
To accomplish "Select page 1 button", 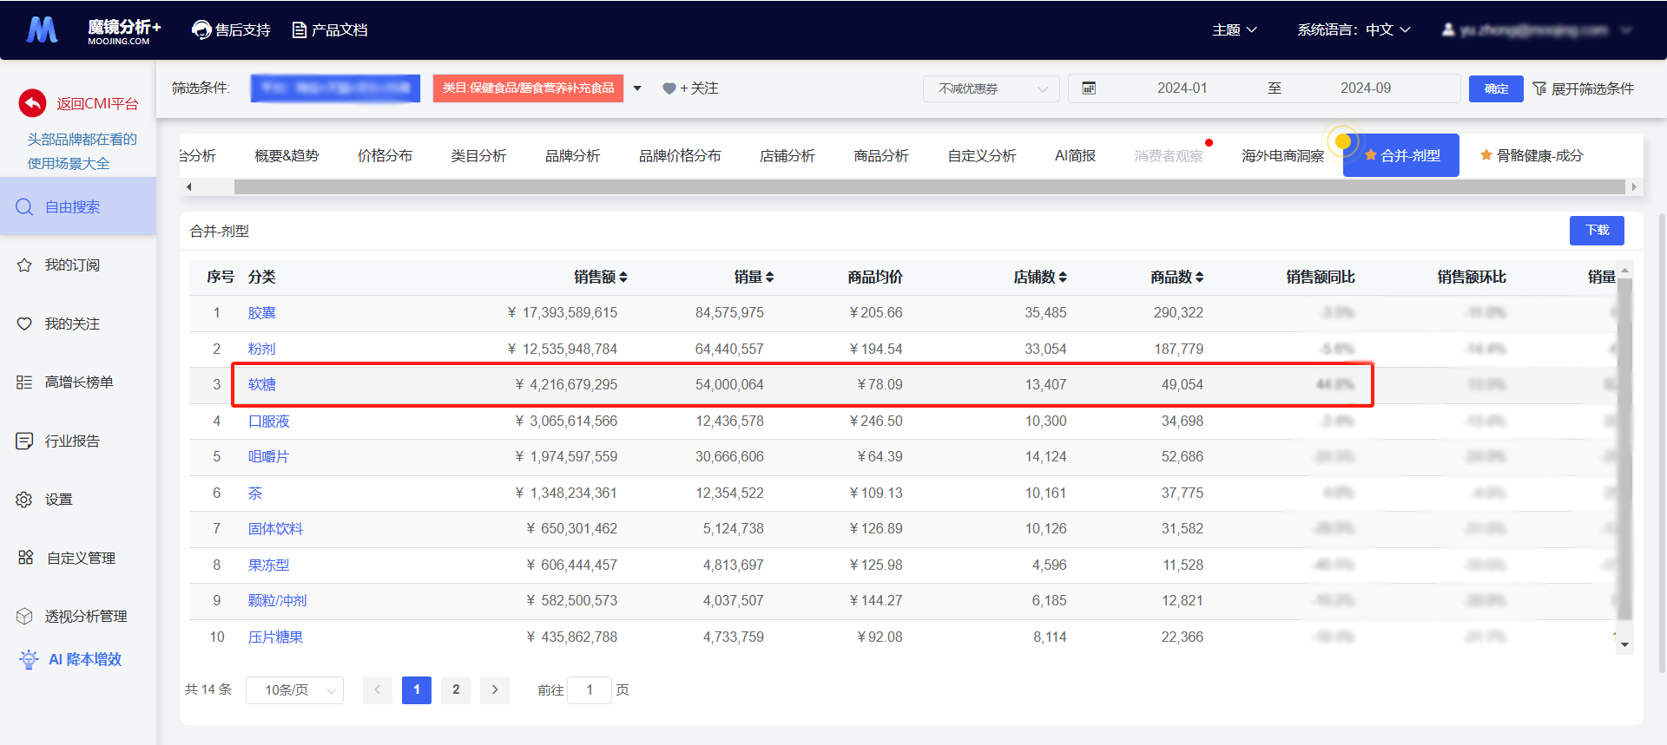I will [417, 689].
